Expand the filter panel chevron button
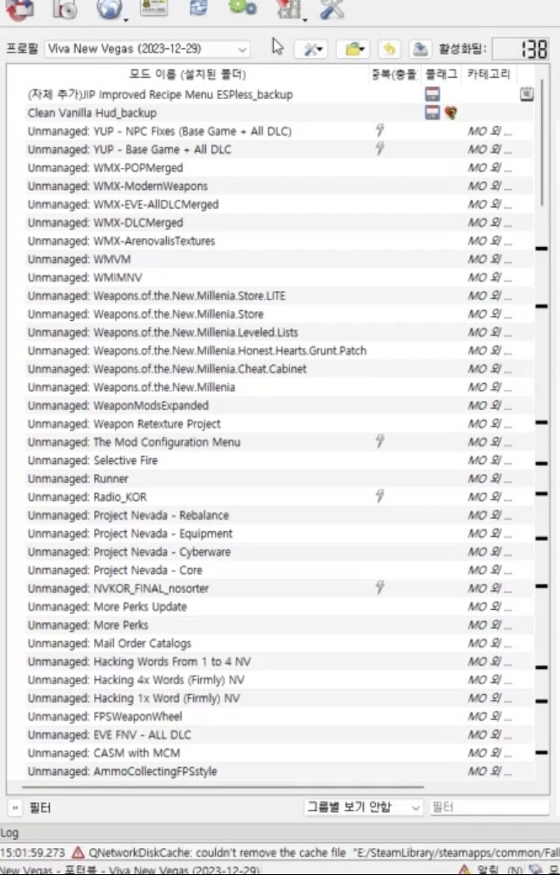Screen dimensions: 560x875 click(x=15, y=808)
